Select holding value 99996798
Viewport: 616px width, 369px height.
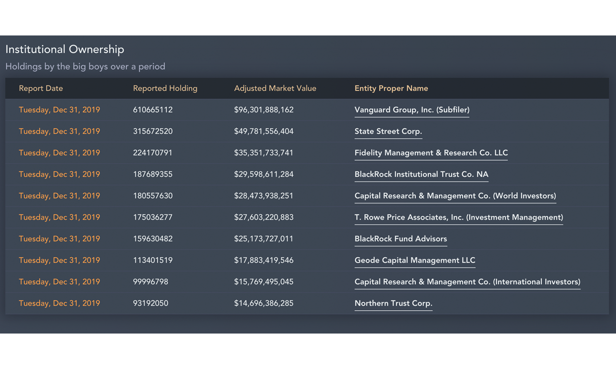(150, 282)
